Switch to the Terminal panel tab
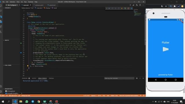Screen dimensions: 185x104 point(51,78)
